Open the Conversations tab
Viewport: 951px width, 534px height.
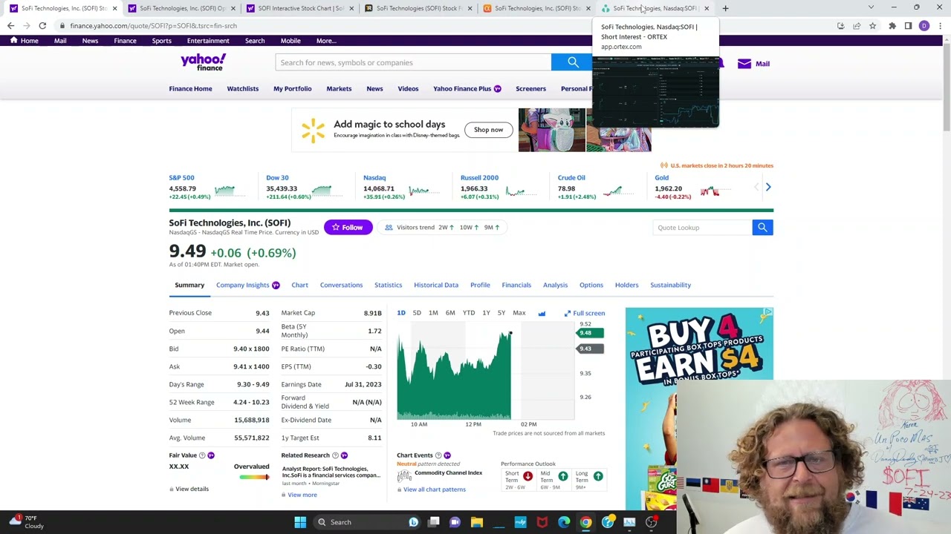pyautogui.click(x=341, y=285)
